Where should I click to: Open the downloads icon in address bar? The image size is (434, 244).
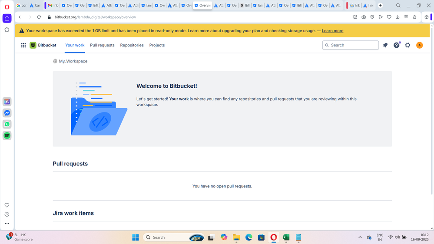(x=398, y=17)
